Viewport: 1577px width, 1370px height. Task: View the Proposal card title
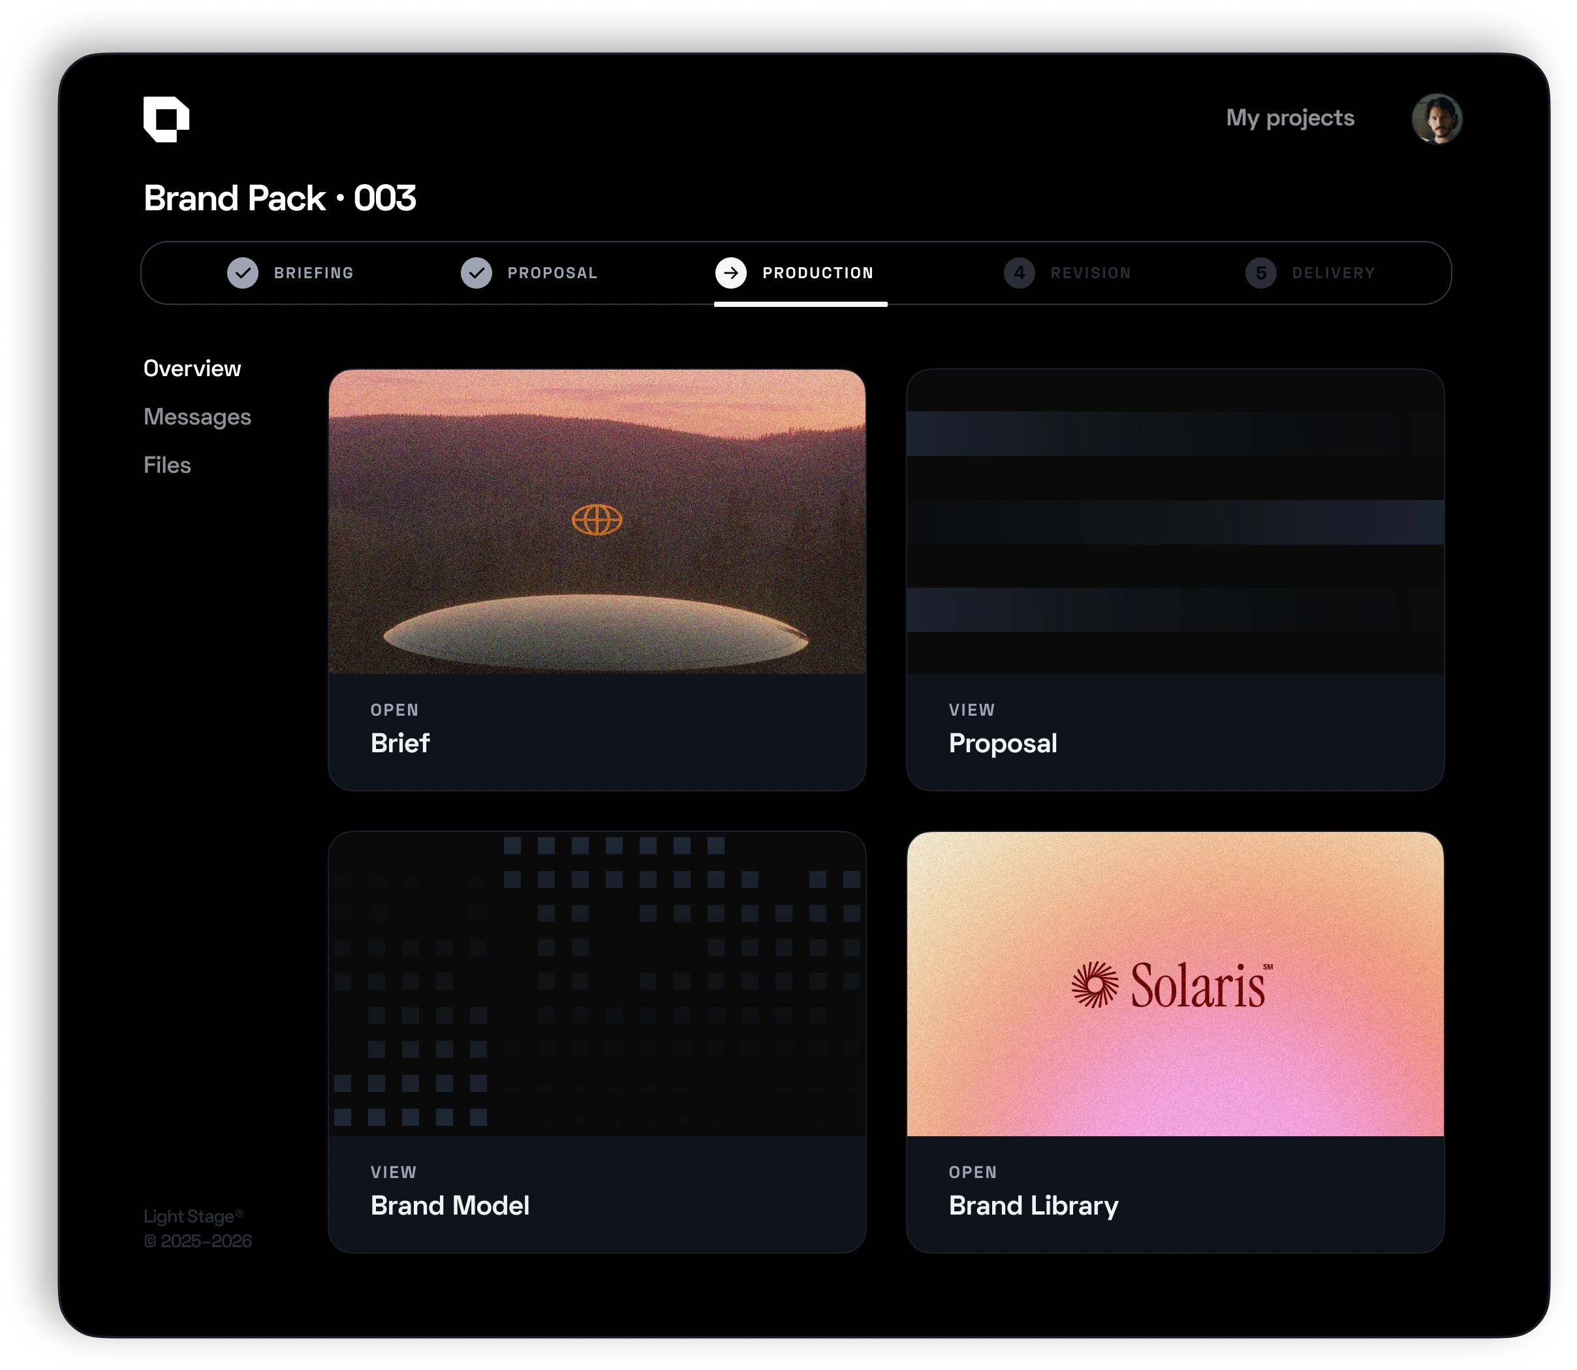click(1003, 743)
